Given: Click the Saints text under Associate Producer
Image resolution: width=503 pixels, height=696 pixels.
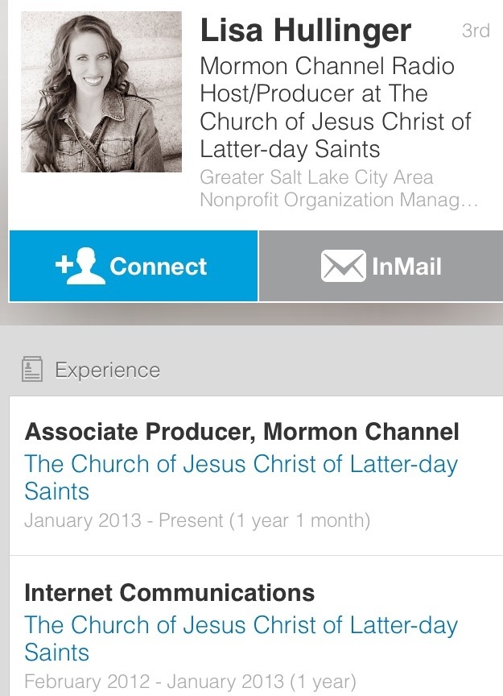Looking at the screenshot, I should click(57, 491).
